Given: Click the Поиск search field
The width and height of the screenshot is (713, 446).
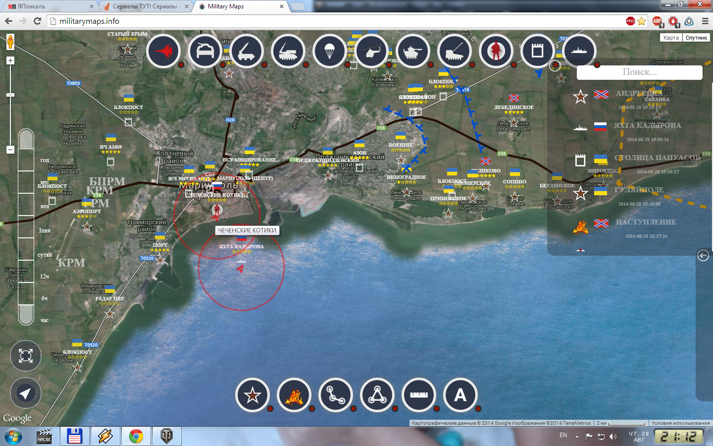Looking at the screenshot, I should 640,72.
